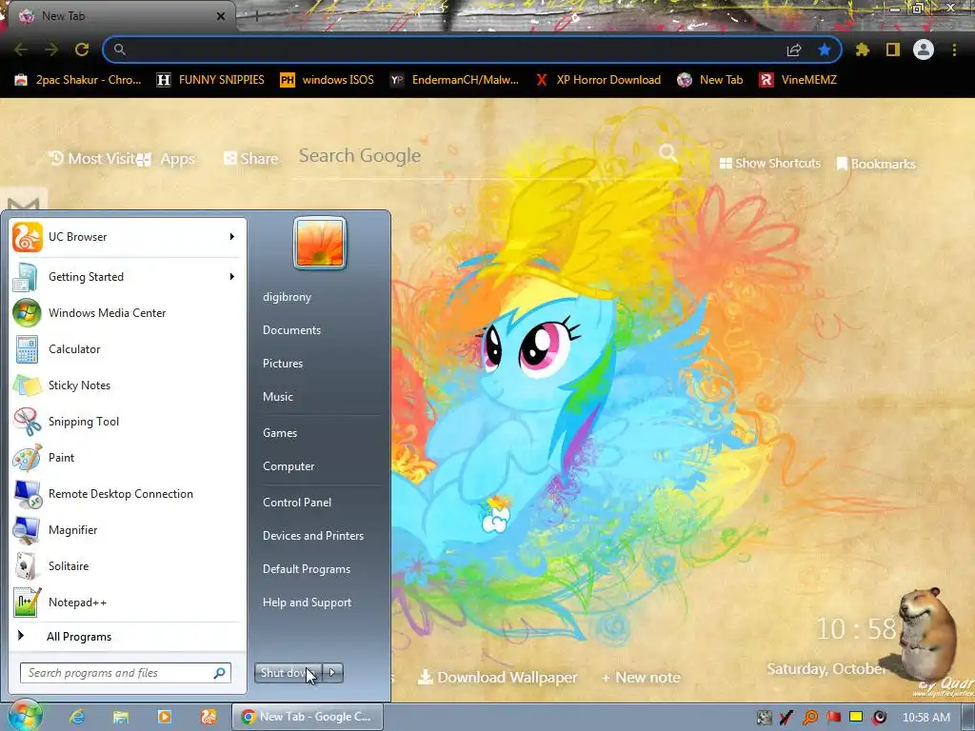Open XP Horror Download bookmark

coord(598,80)
